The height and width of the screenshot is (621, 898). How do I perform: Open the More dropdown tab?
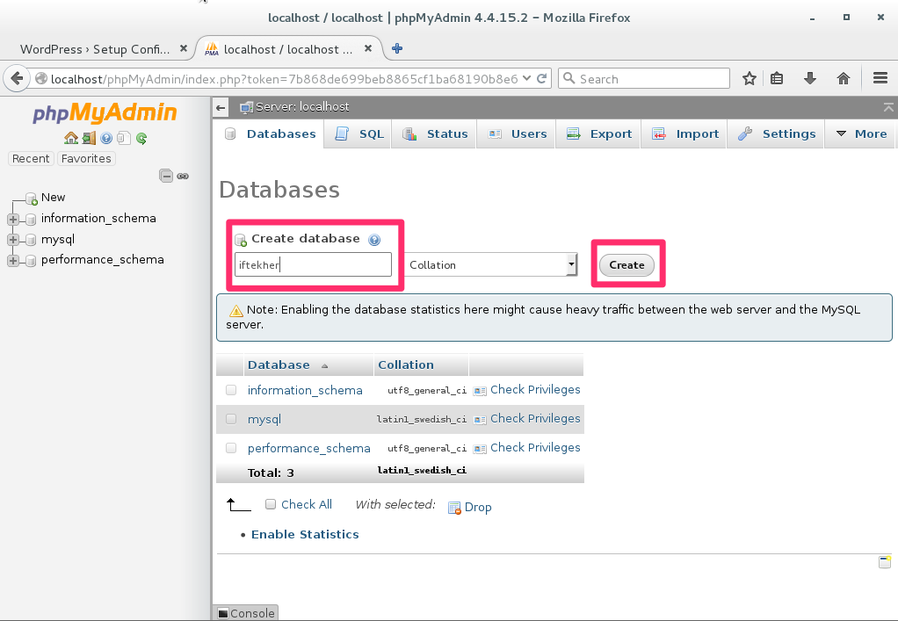pos(861,134)
